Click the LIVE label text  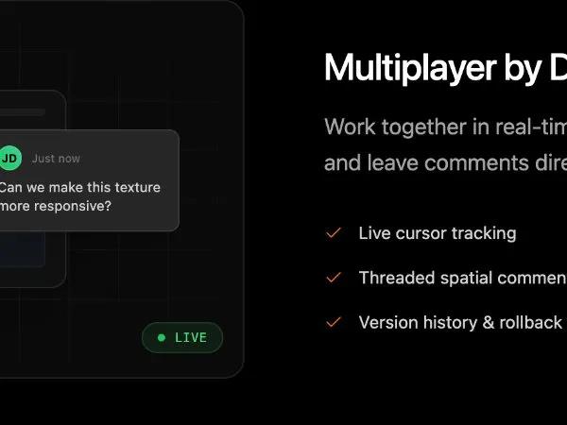[x=191, y=337]
